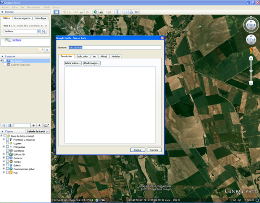Screen dimensions: 260x203
Task: Click the move up arrow button
Action: click(34, 125)
